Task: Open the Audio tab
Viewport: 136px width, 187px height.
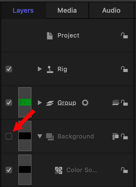Action: 111,10
